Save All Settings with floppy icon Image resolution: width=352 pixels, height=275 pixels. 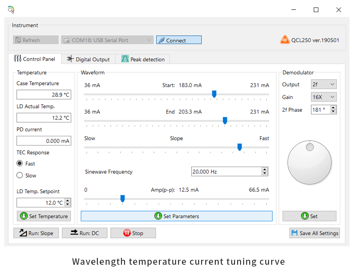point(314,233)
